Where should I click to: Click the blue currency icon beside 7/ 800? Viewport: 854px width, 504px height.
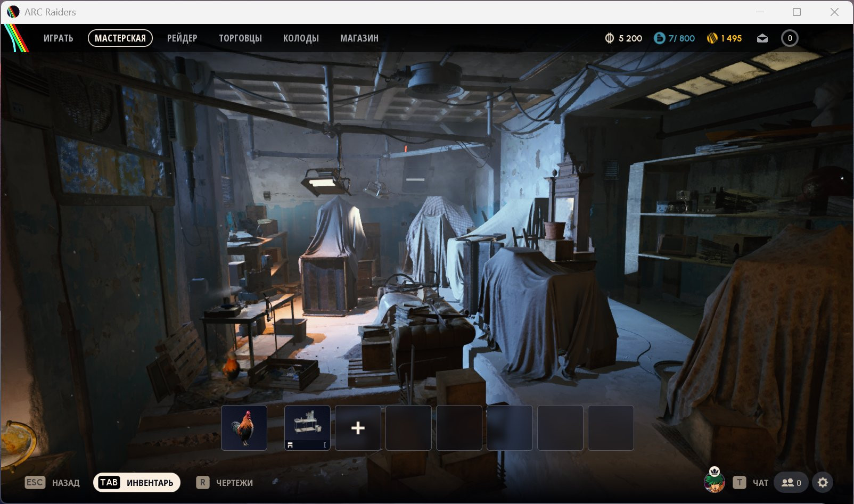tap(660, 38)
